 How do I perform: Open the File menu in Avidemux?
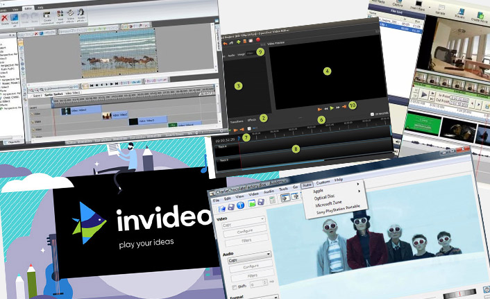(x=216, y=200)
